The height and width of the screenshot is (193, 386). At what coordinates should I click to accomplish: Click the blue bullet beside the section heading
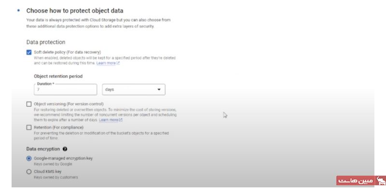[x=18, y=10]
